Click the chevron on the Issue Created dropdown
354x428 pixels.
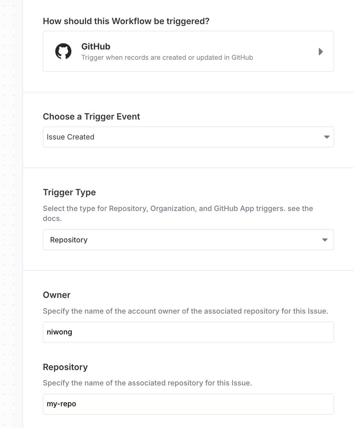pyautogui.click(x=327, y=137)
